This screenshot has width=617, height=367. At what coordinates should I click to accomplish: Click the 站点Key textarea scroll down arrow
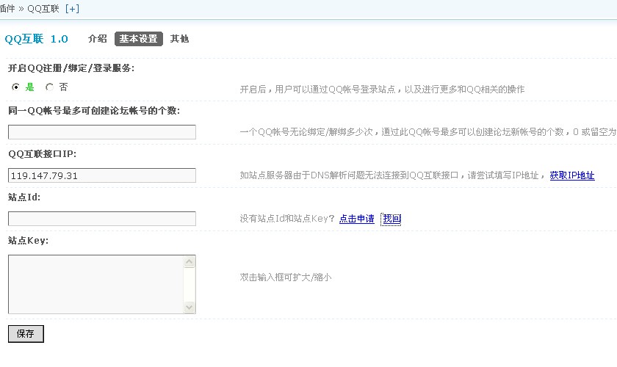[190, 308]
